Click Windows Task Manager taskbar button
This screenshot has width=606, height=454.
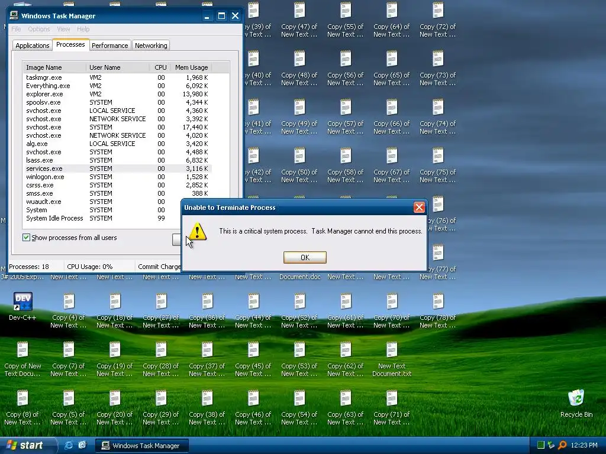[x=142, y=446]
